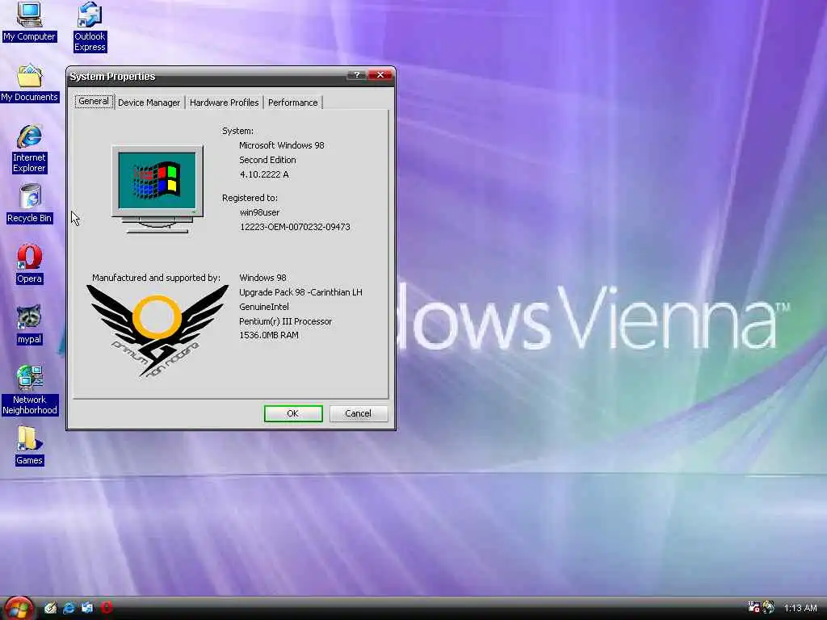Open the Device Manager tab
This screenshot has height=620, width=827.
pyautogui.click(x=149, y=103)
